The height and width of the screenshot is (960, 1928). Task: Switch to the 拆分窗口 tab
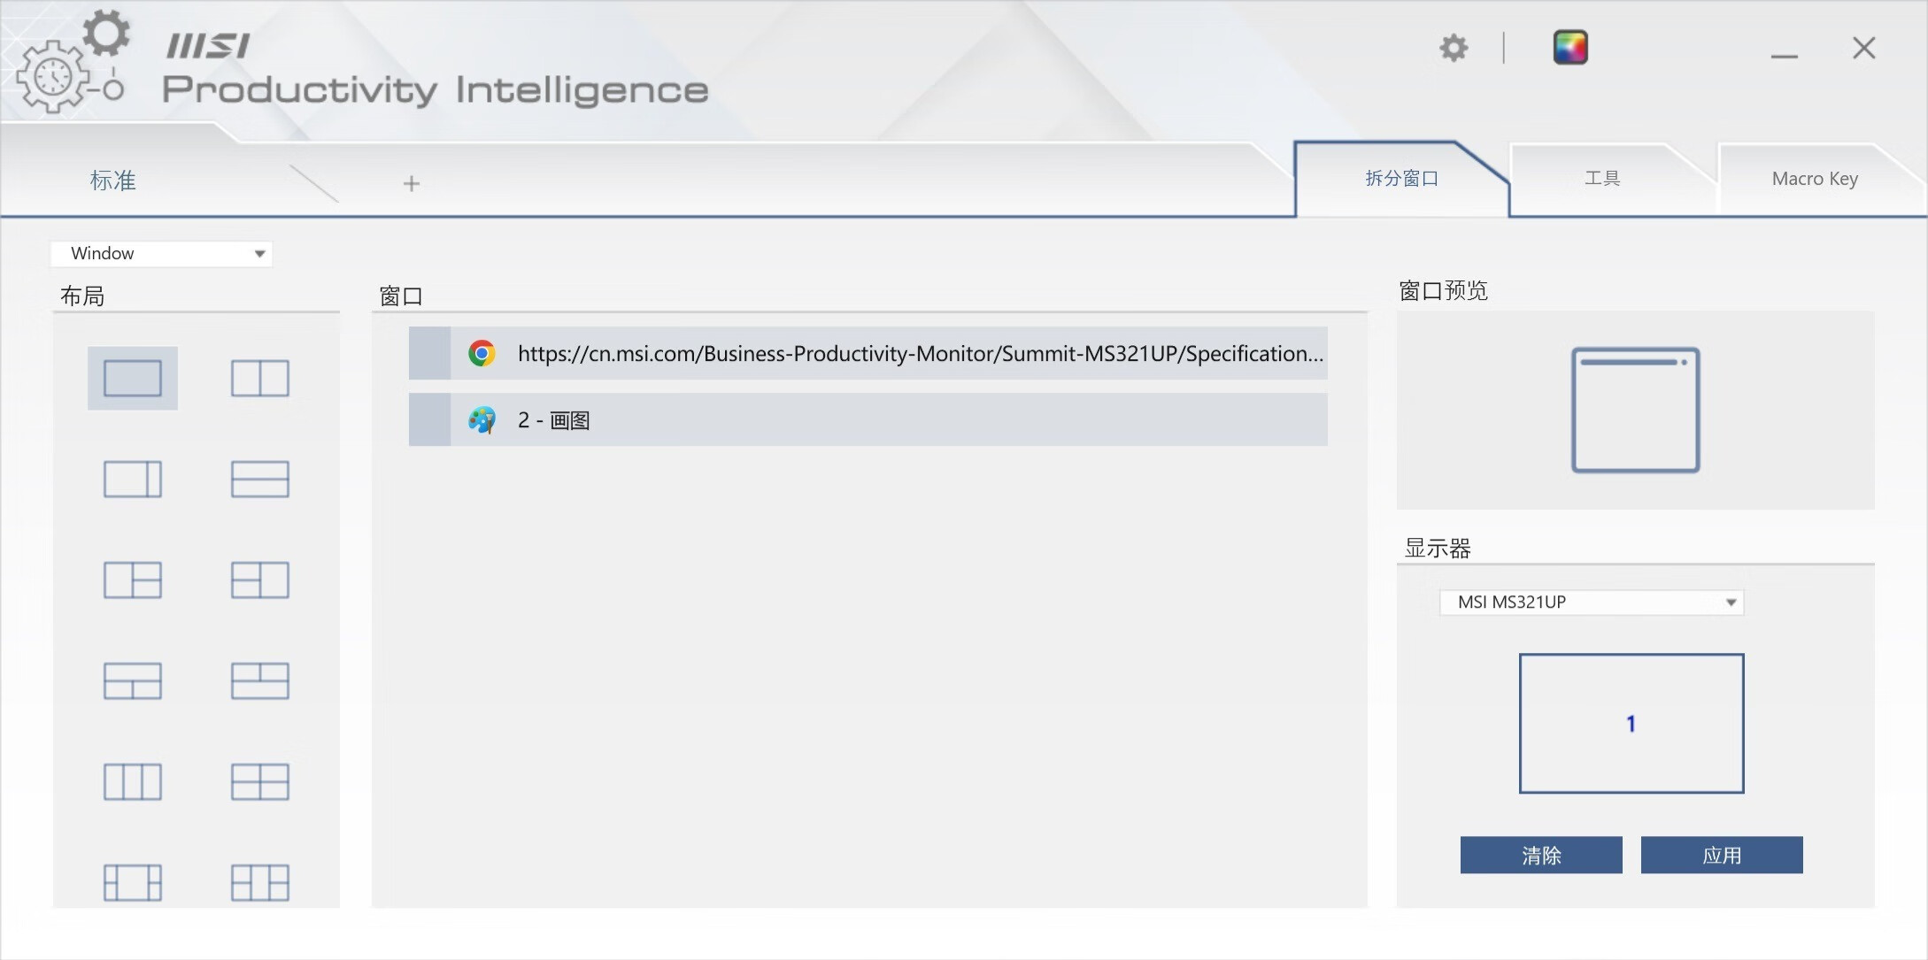coord(1401,179)
